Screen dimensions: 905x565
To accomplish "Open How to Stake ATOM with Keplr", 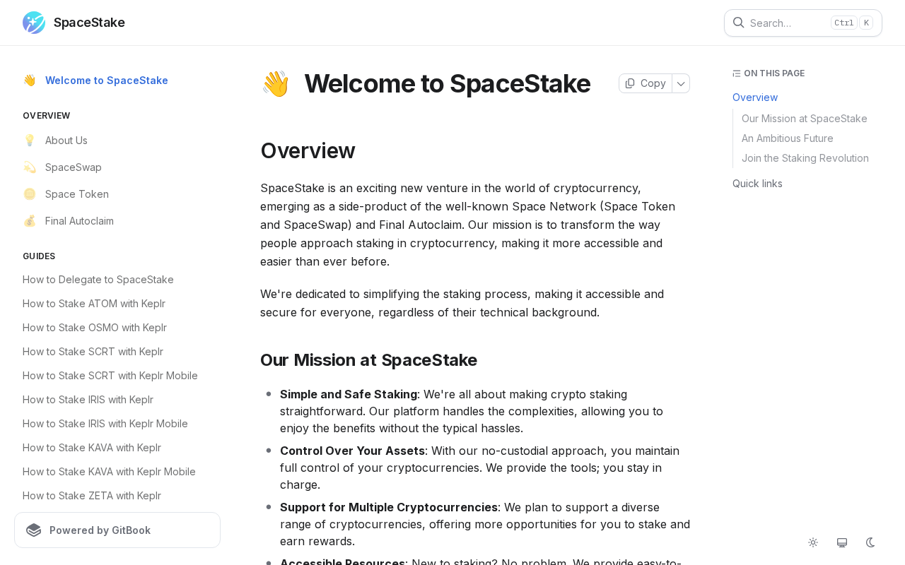I will tap(94, 304).
